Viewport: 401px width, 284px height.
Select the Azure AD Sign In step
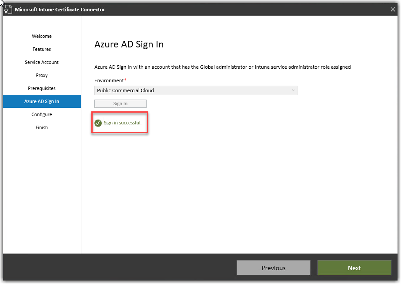tap(42, 101)
